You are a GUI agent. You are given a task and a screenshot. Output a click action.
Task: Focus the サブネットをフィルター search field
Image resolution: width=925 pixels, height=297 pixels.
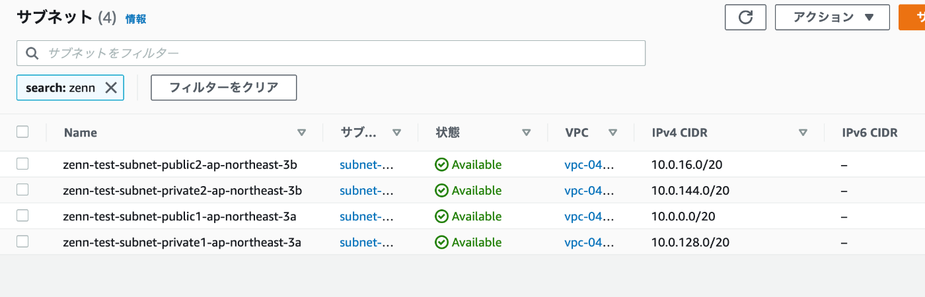click(x=331, y=53)
